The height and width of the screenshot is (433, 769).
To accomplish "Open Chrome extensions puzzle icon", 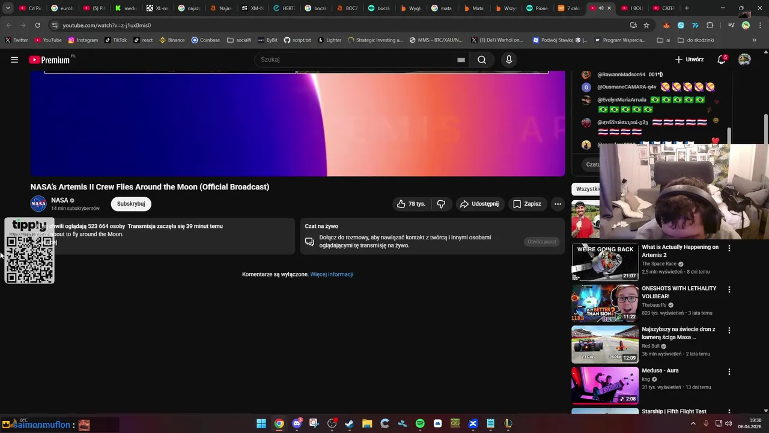I will click(x=710, y=25).
